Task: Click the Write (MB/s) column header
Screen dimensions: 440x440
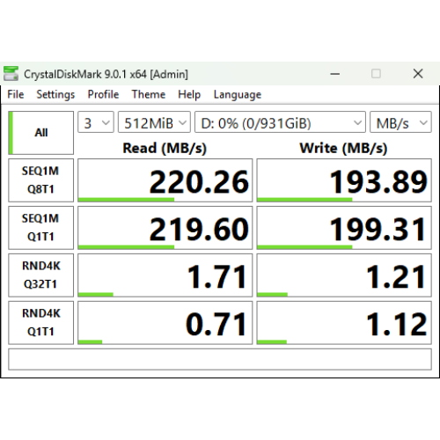Action: tap(343, 148)
